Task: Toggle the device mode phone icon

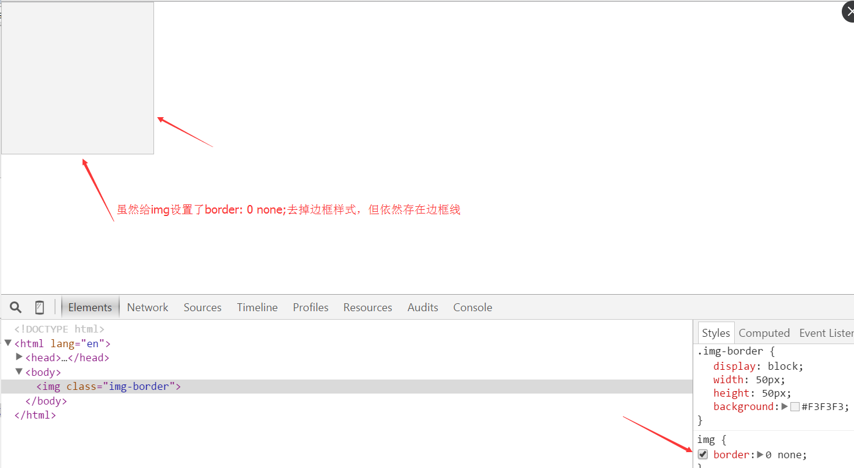Action: (x=40, y=307)
